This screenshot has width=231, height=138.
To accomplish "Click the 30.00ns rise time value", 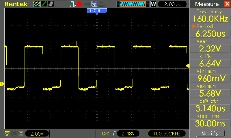I will click(210, 123).
